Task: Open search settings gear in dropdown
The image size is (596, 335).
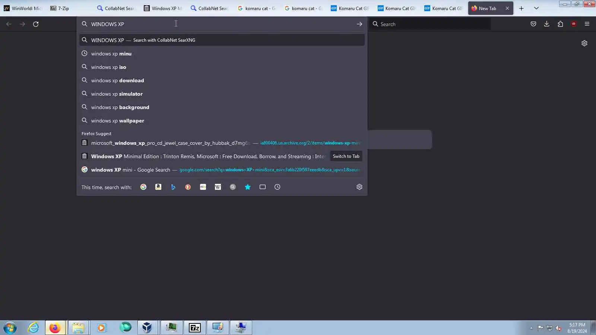Action: tap(359, 187)
